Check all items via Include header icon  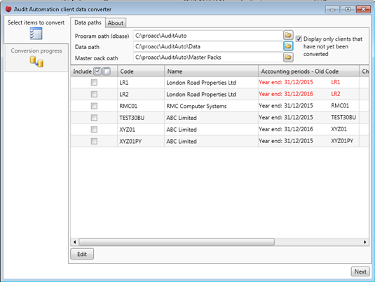click(97, 71)
